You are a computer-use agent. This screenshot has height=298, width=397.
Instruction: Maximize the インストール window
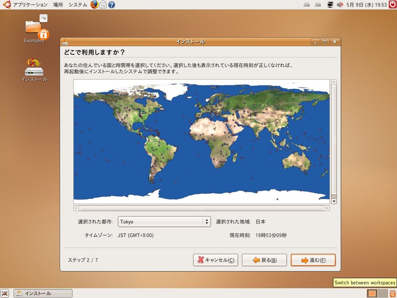click(325, 42)
